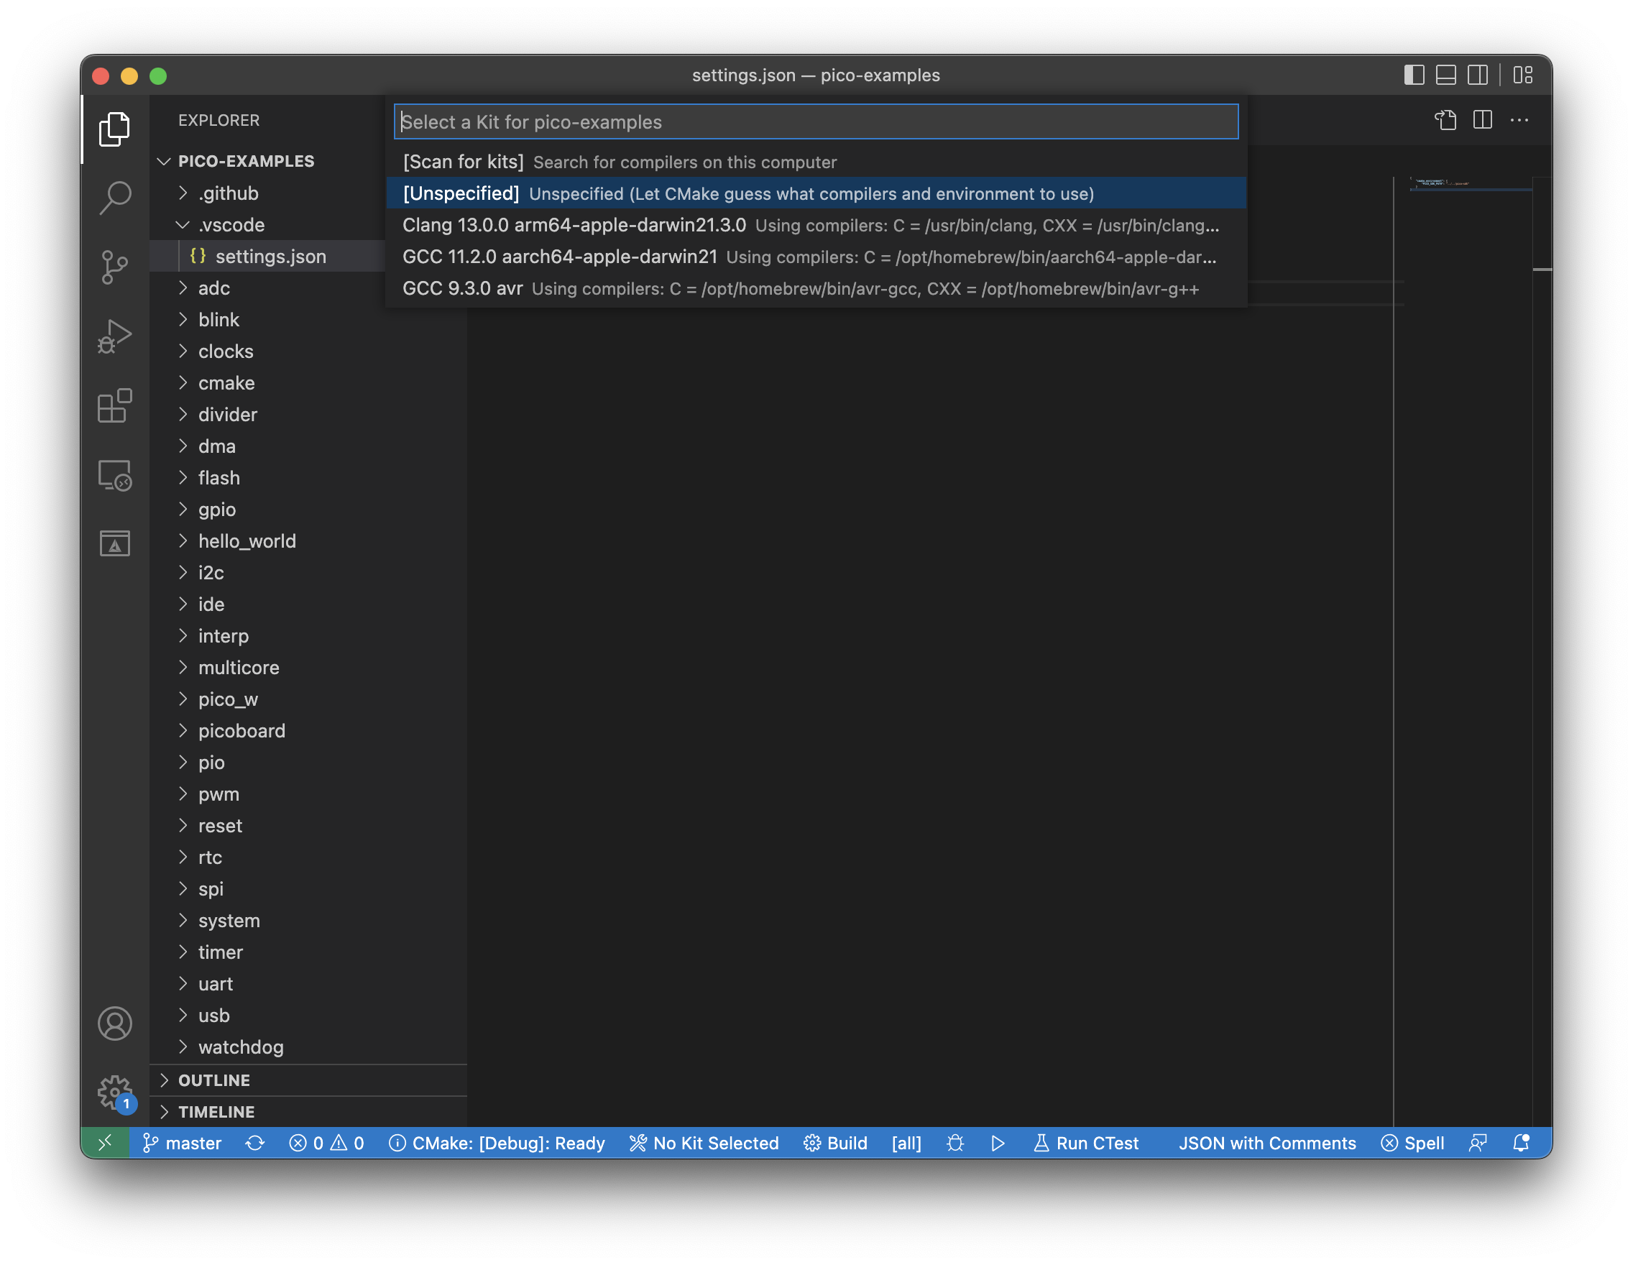
Task: Click No Kit Selected in status bar
Action: click(x=704, y=1142)
